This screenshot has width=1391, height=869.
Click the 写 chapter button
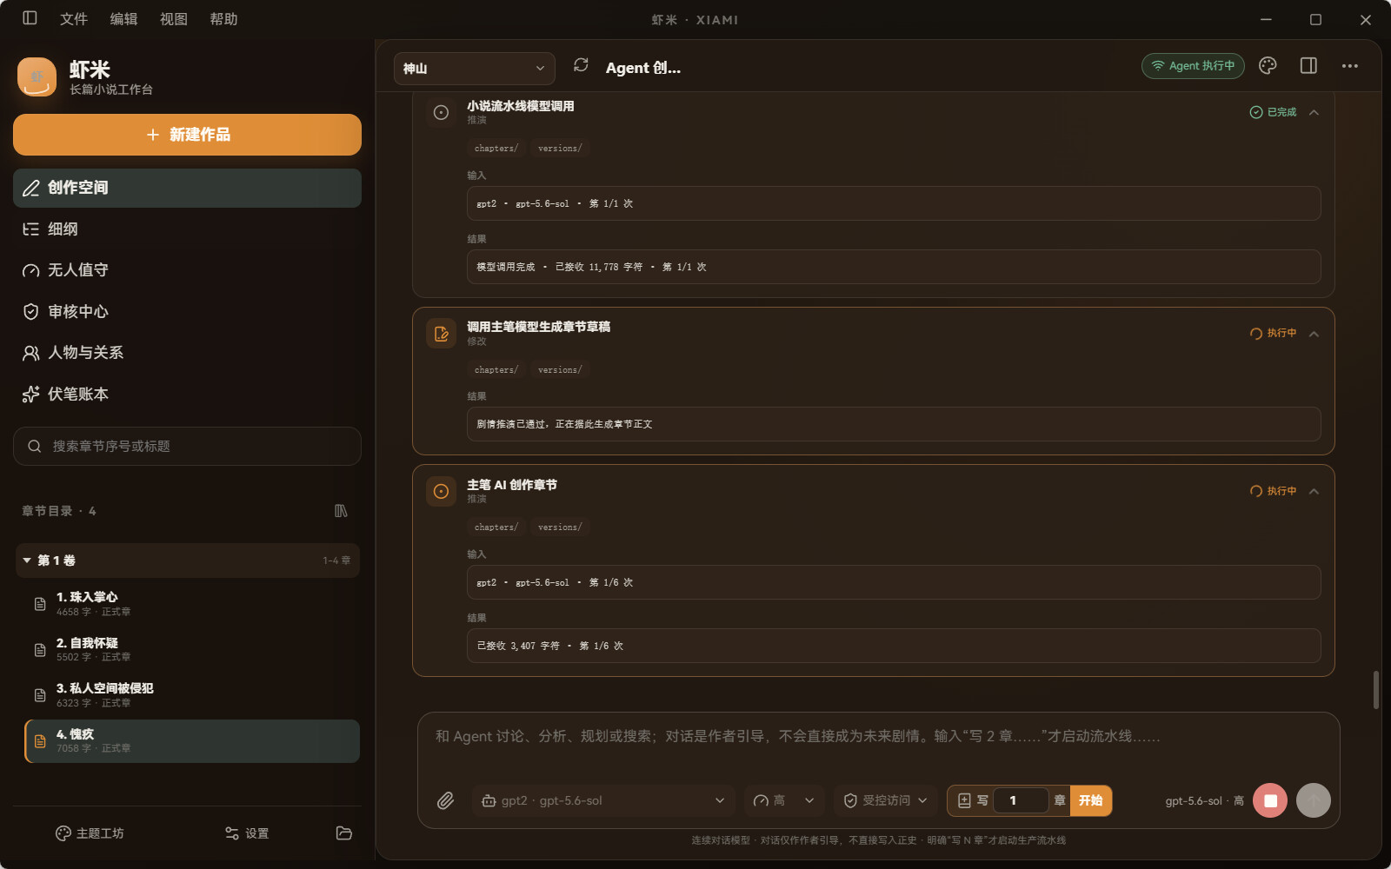pyautogui.click(x=973, y=800)
